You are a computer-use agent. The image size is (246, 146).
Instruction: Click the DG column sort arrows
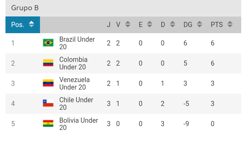[200, 24]
